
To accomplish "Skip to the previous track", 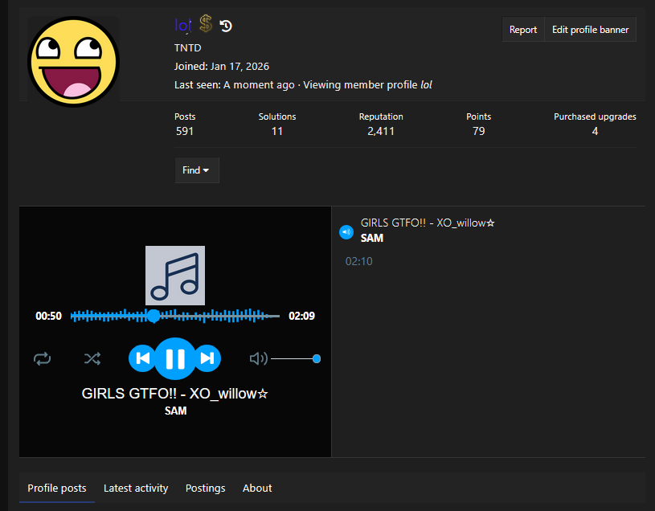I will 142,358.
